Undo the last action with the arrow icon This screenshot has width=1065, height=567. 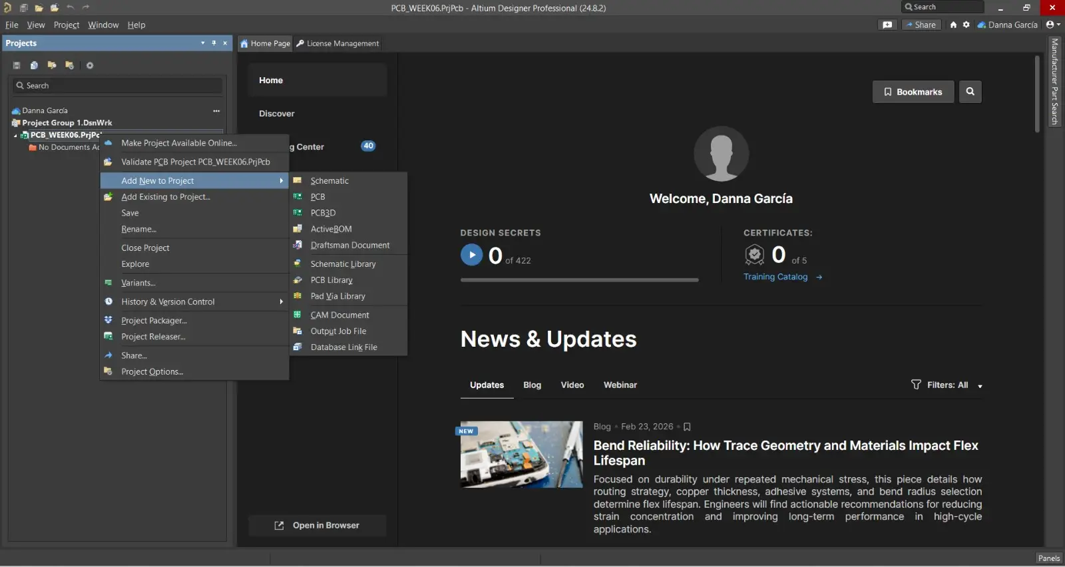point(71,7)
